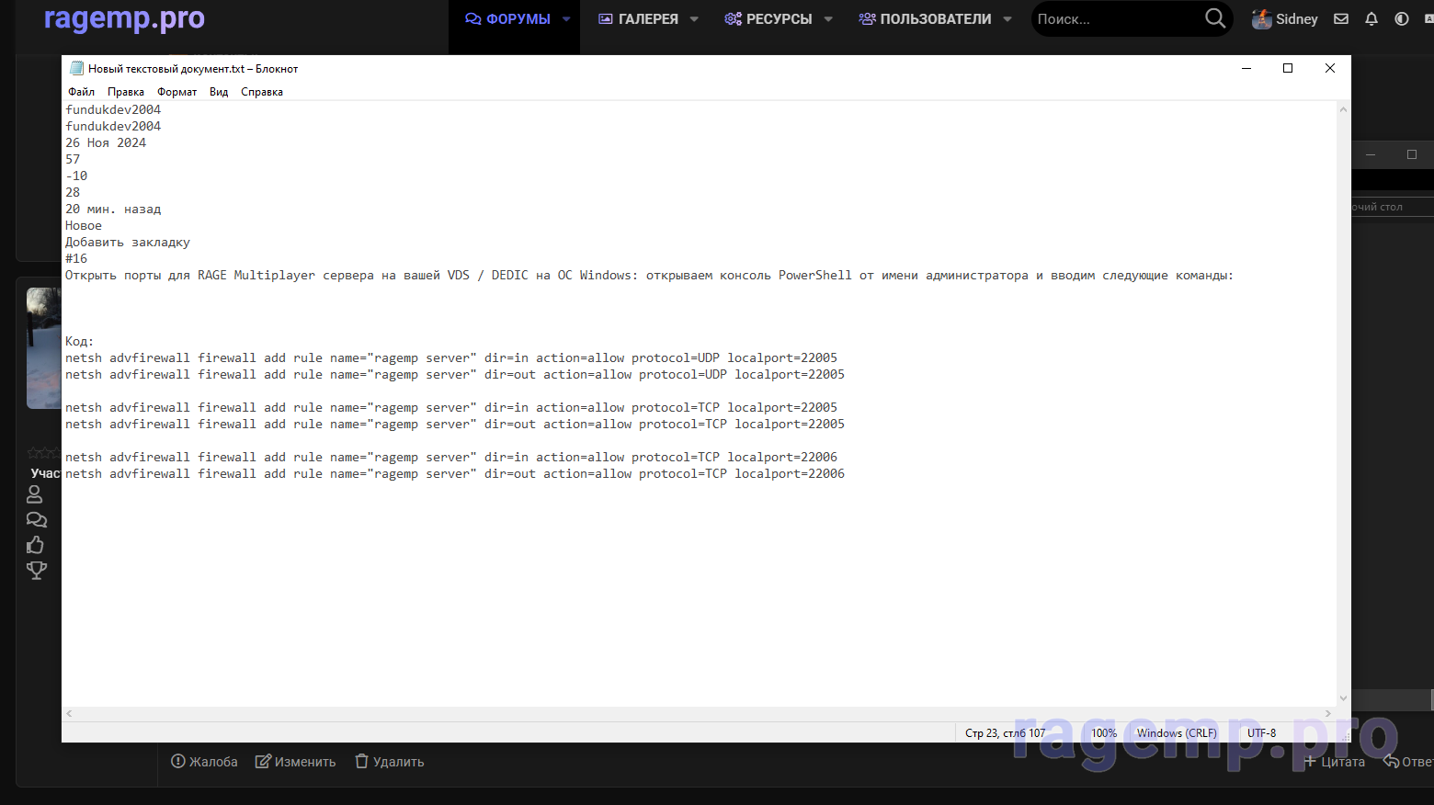Click the trophy icon in user sidebar
The width and height of the screenshot is (1434, 805).
[36, 571]
